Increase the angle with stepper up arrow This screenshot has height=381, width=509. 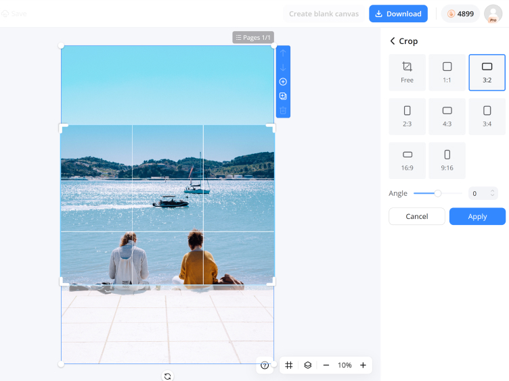(492, 190)
